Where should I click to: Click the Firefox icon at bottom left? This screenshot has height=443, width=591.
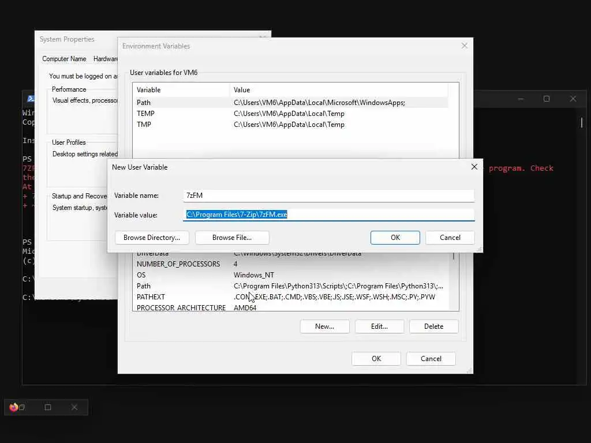[14, 407]
